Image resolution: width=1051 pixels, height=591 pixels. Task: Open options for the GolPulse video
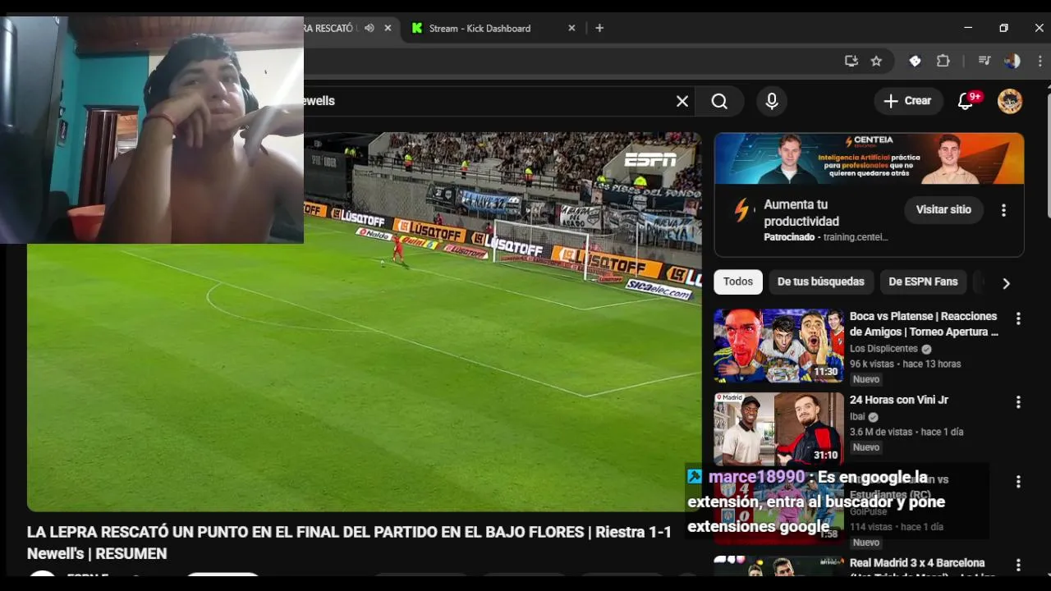[x=1018, y=482]
